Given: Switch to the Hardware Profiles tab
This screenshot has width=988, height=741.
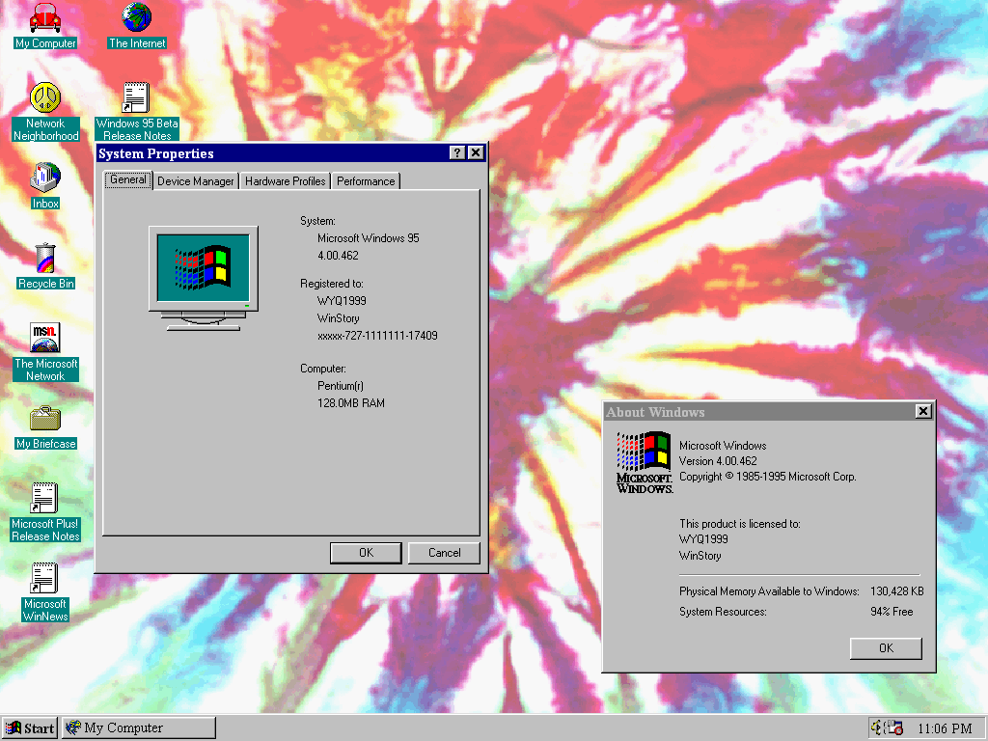Looking at the screenshot, I should (285, 181).
